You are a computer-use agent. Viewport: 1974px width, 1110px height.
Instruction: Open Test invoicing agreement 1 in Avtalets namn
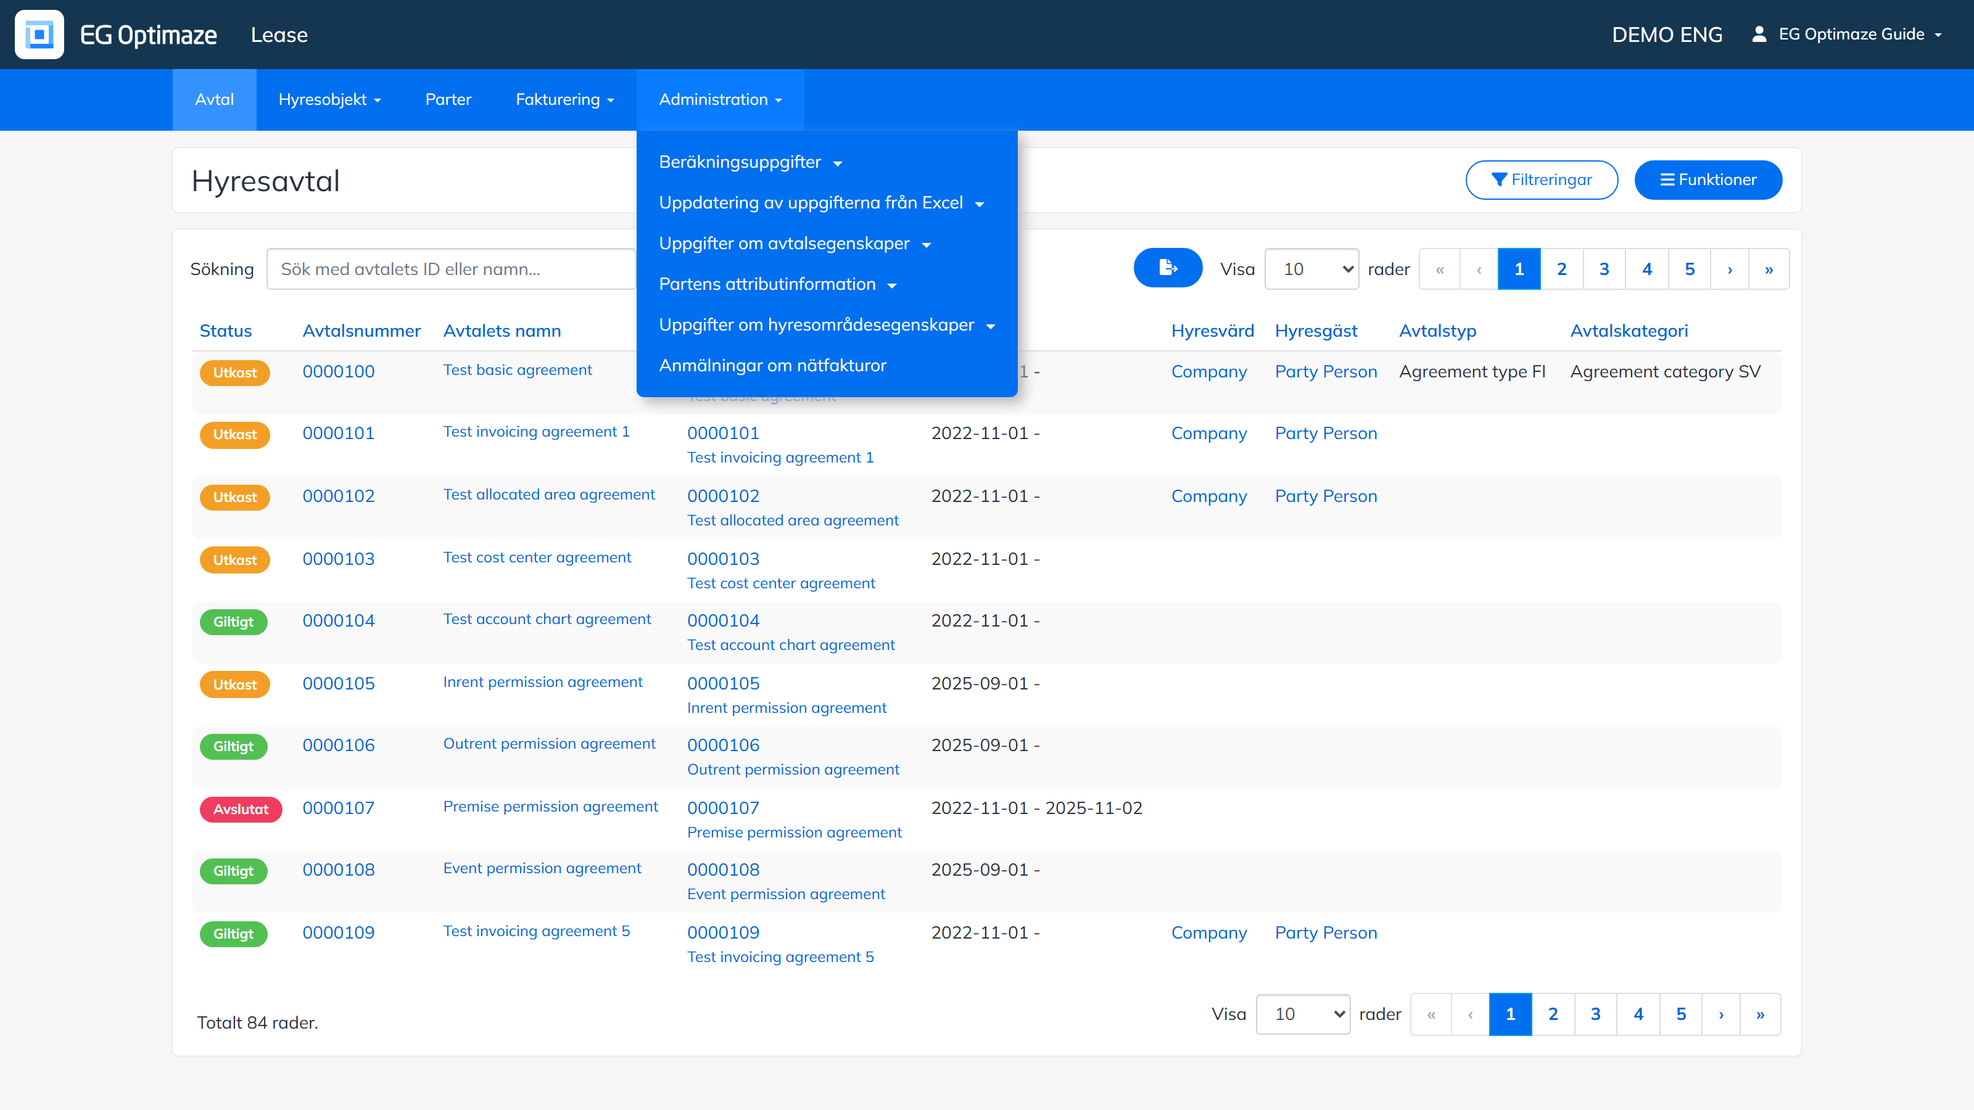[x=537, y=432]
